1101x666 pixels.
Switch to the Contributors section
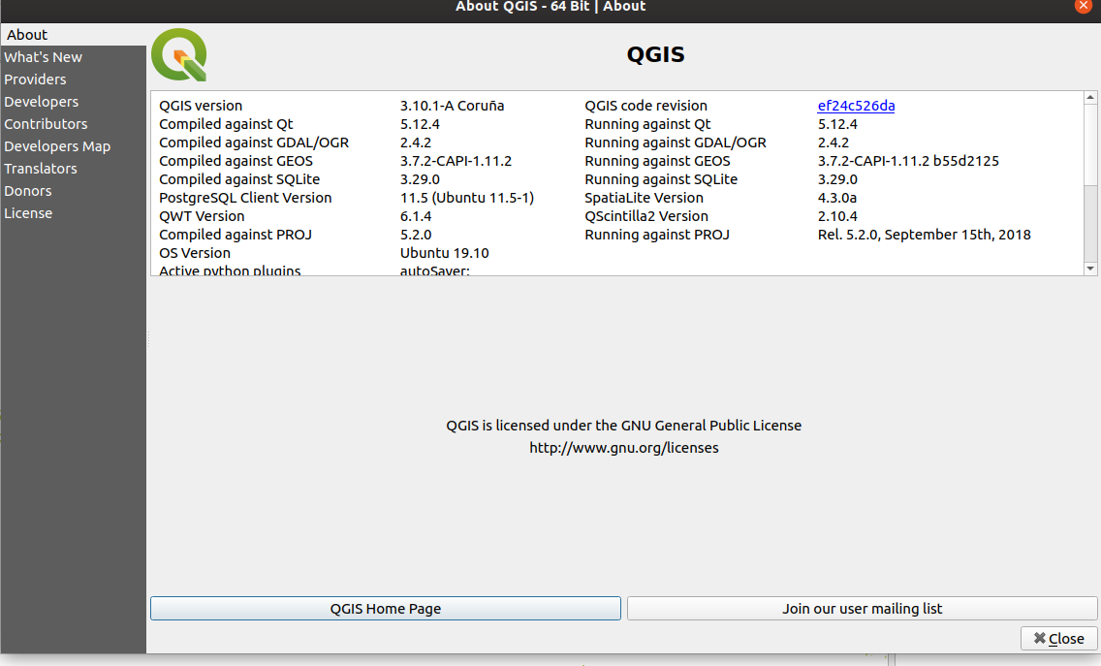point(46,123)
